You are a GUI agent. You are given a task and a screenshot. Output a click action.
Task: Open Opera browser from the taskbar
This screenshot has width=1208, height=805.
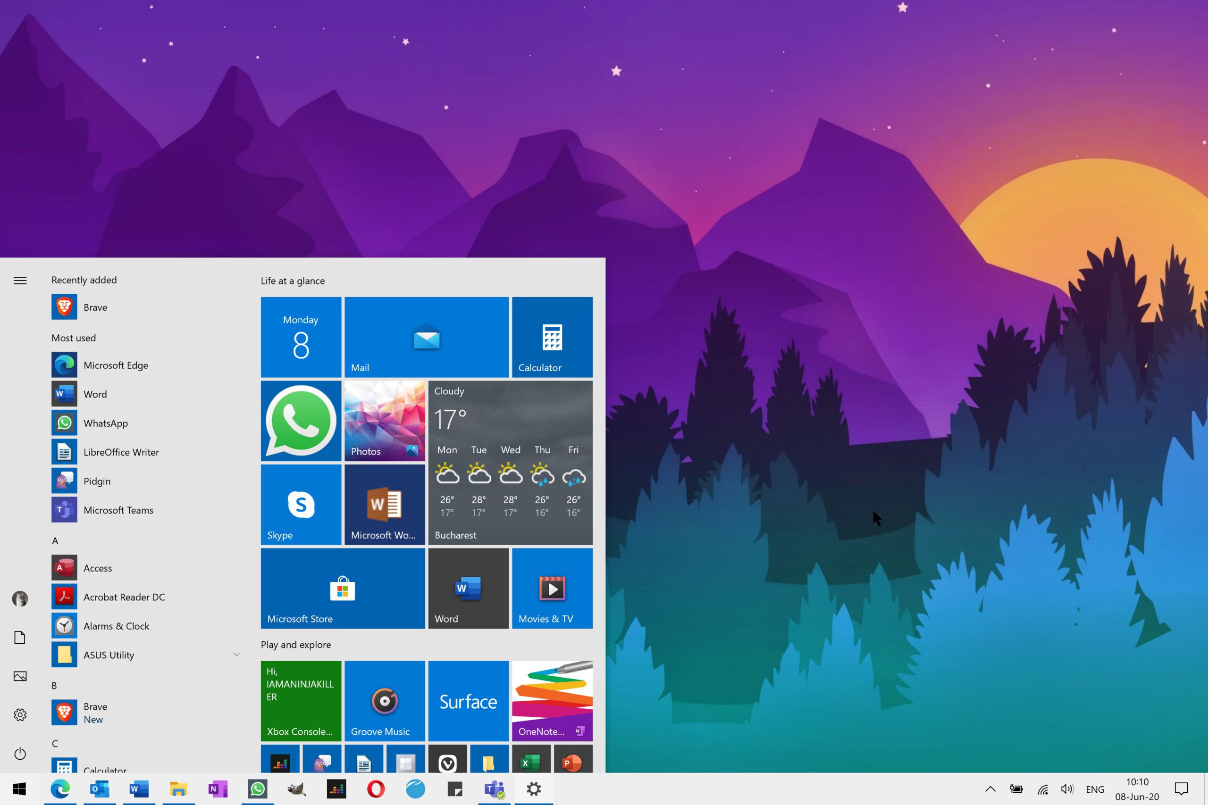coord(376,788)
